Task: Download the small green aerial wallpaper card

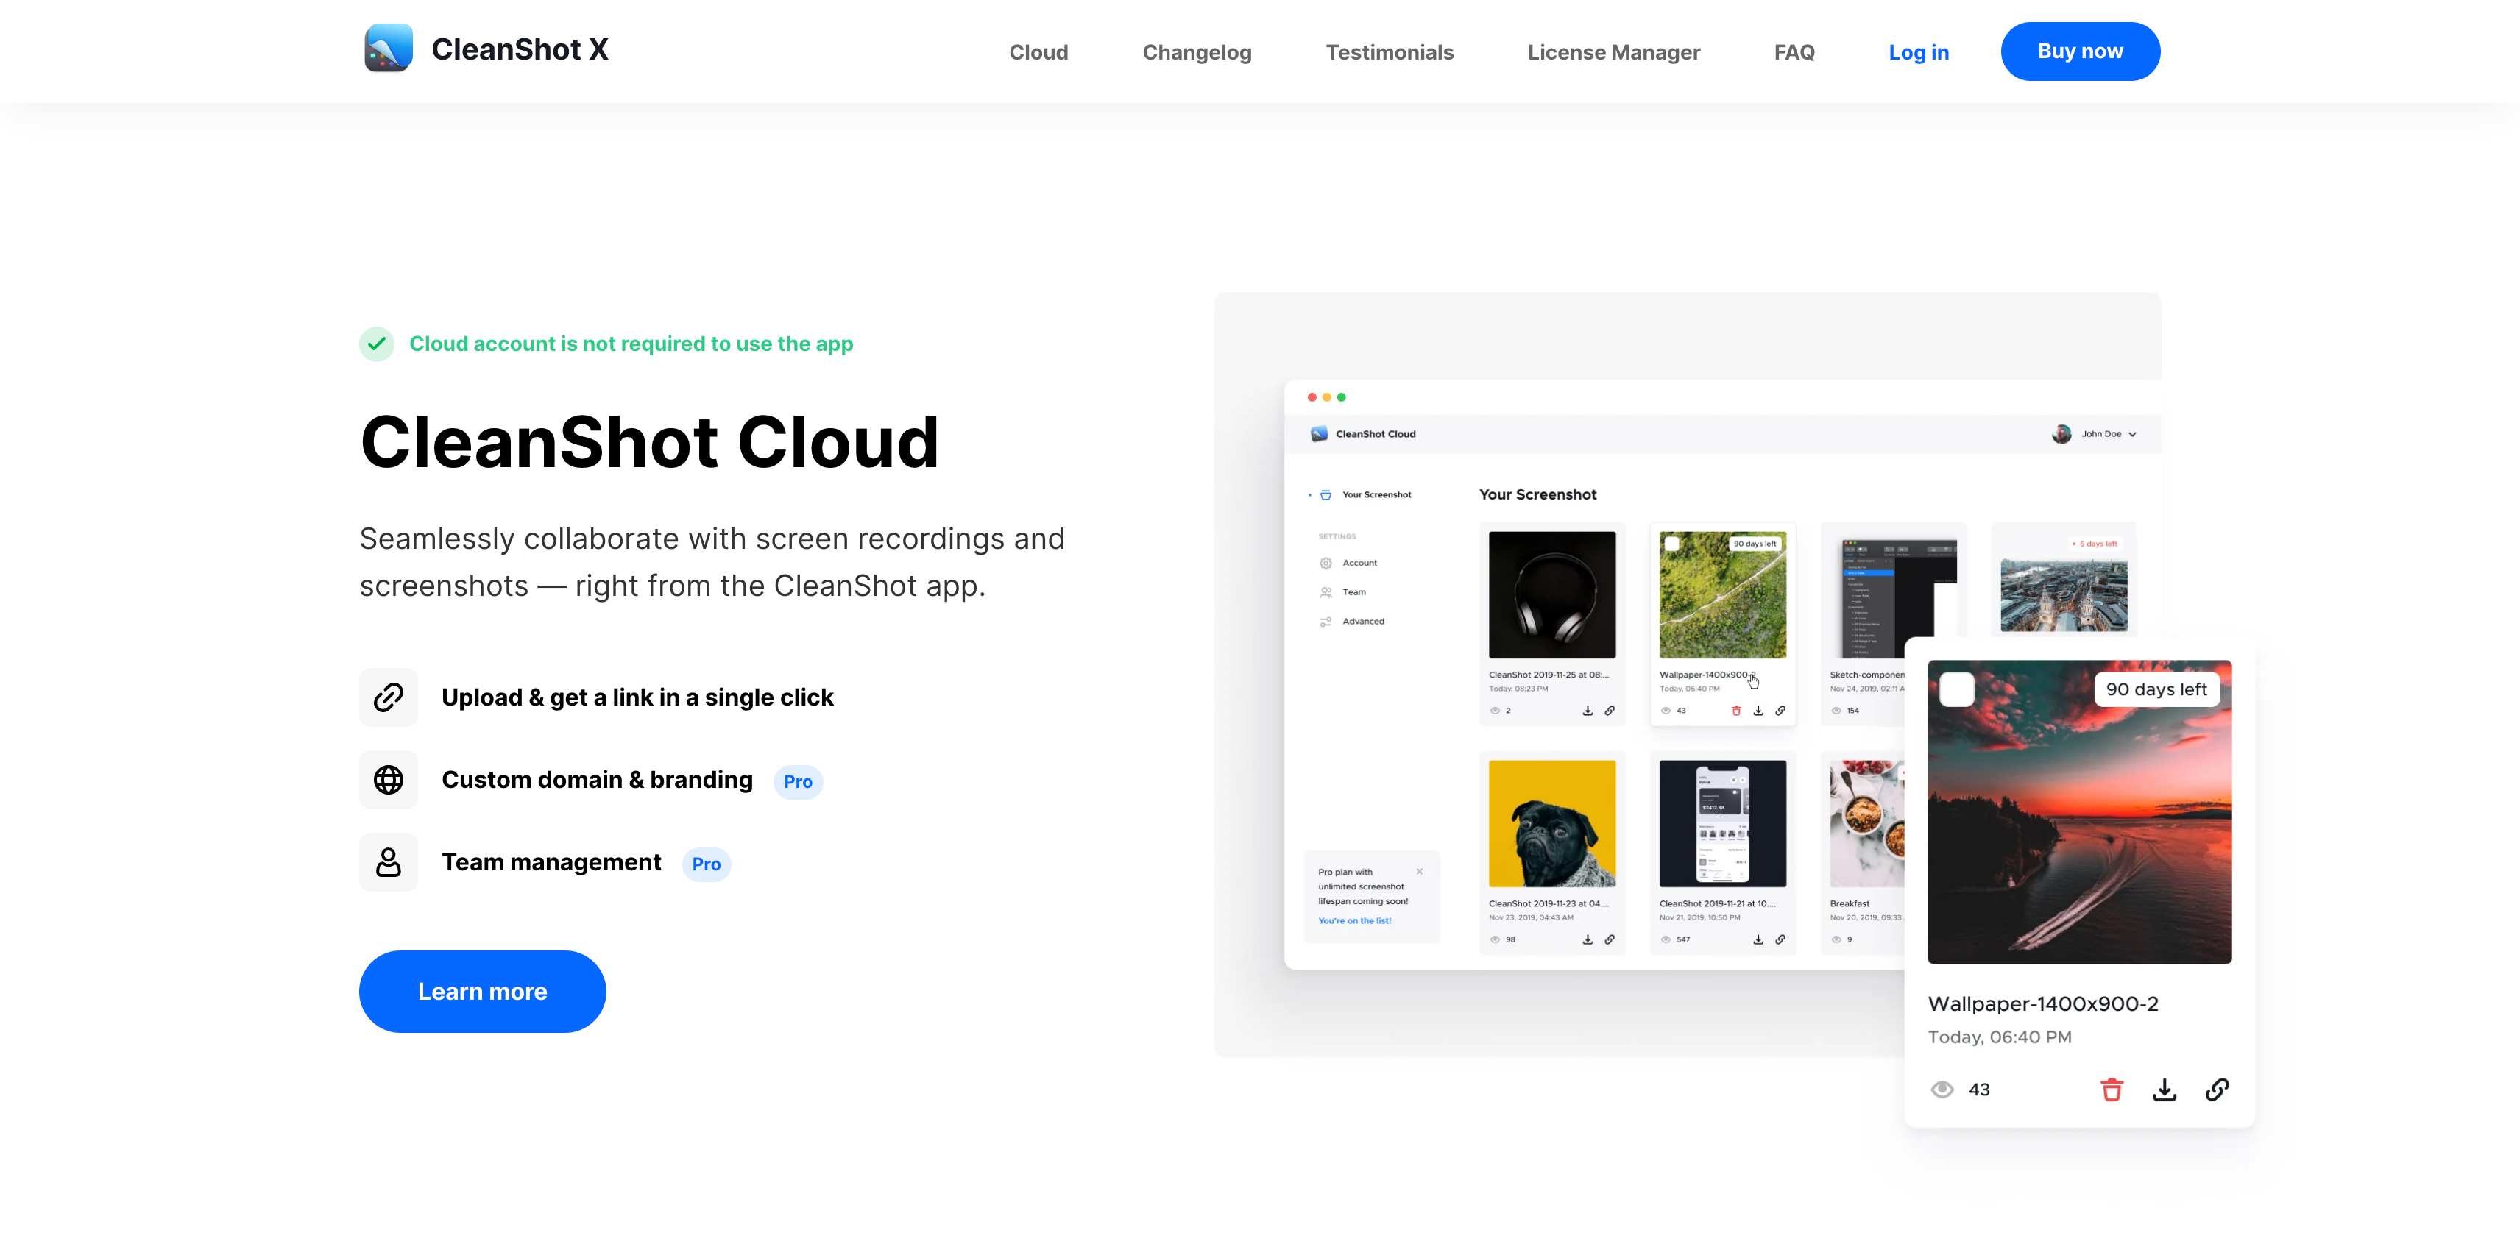Action: [1758, 711]
